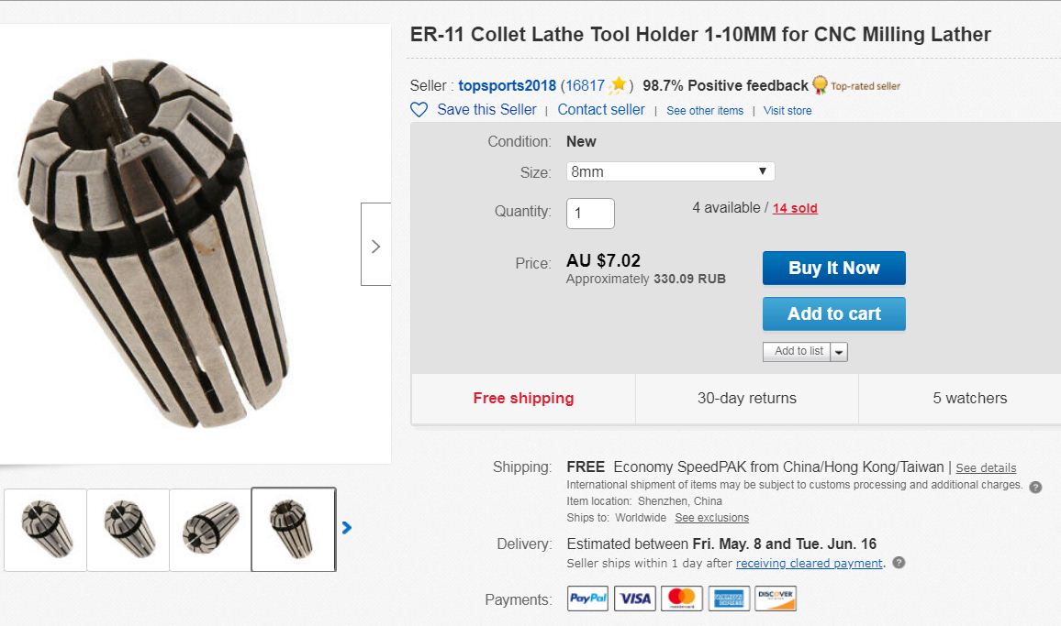Click the PayPal payment icon
1061x626 pixels.
tap(588, 599)
